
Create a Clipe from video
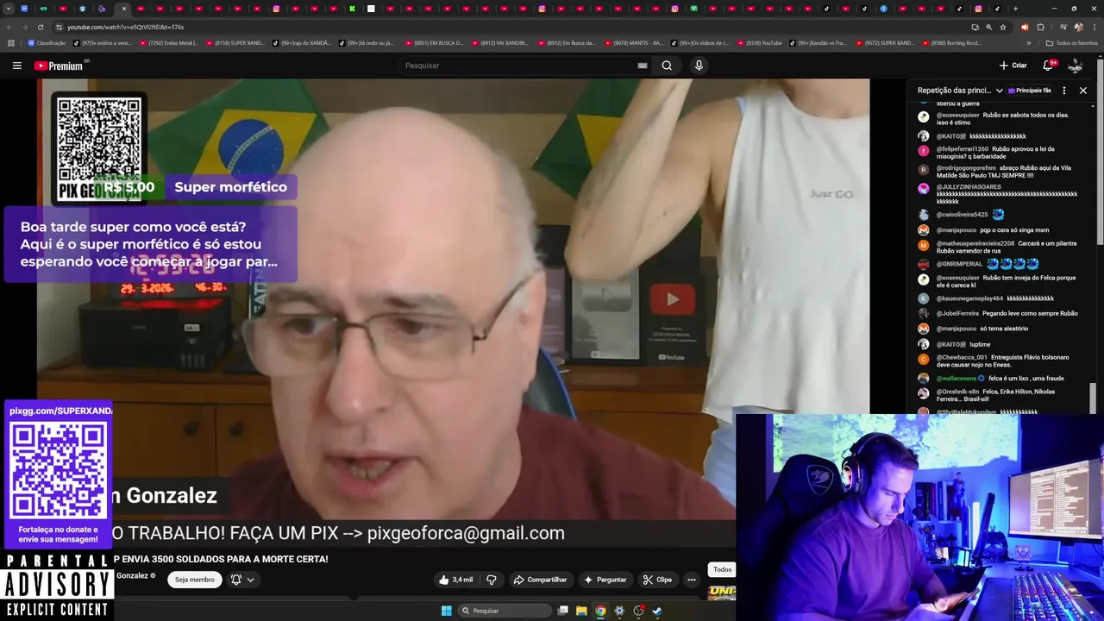click(x=657, y=580)
